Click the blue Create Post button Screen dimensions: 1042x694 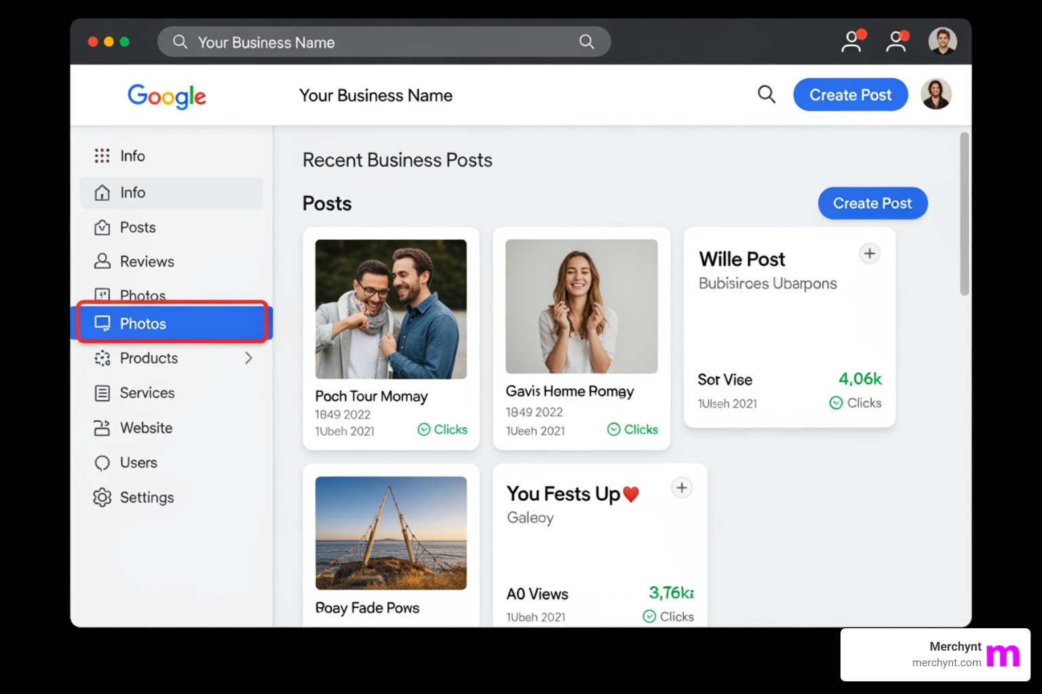coord(851,94)
